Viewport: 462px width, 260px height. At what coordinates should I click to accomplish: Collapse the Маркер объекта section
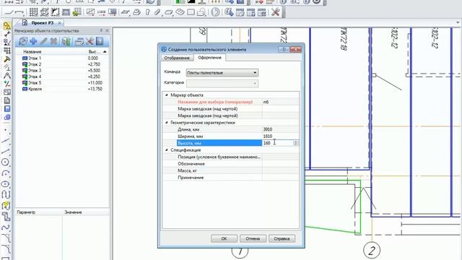pos(167,95)
